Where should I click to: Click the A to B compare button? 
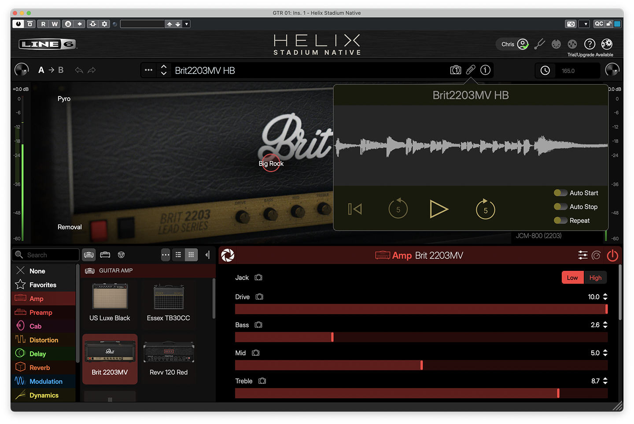tap(51, 70)
